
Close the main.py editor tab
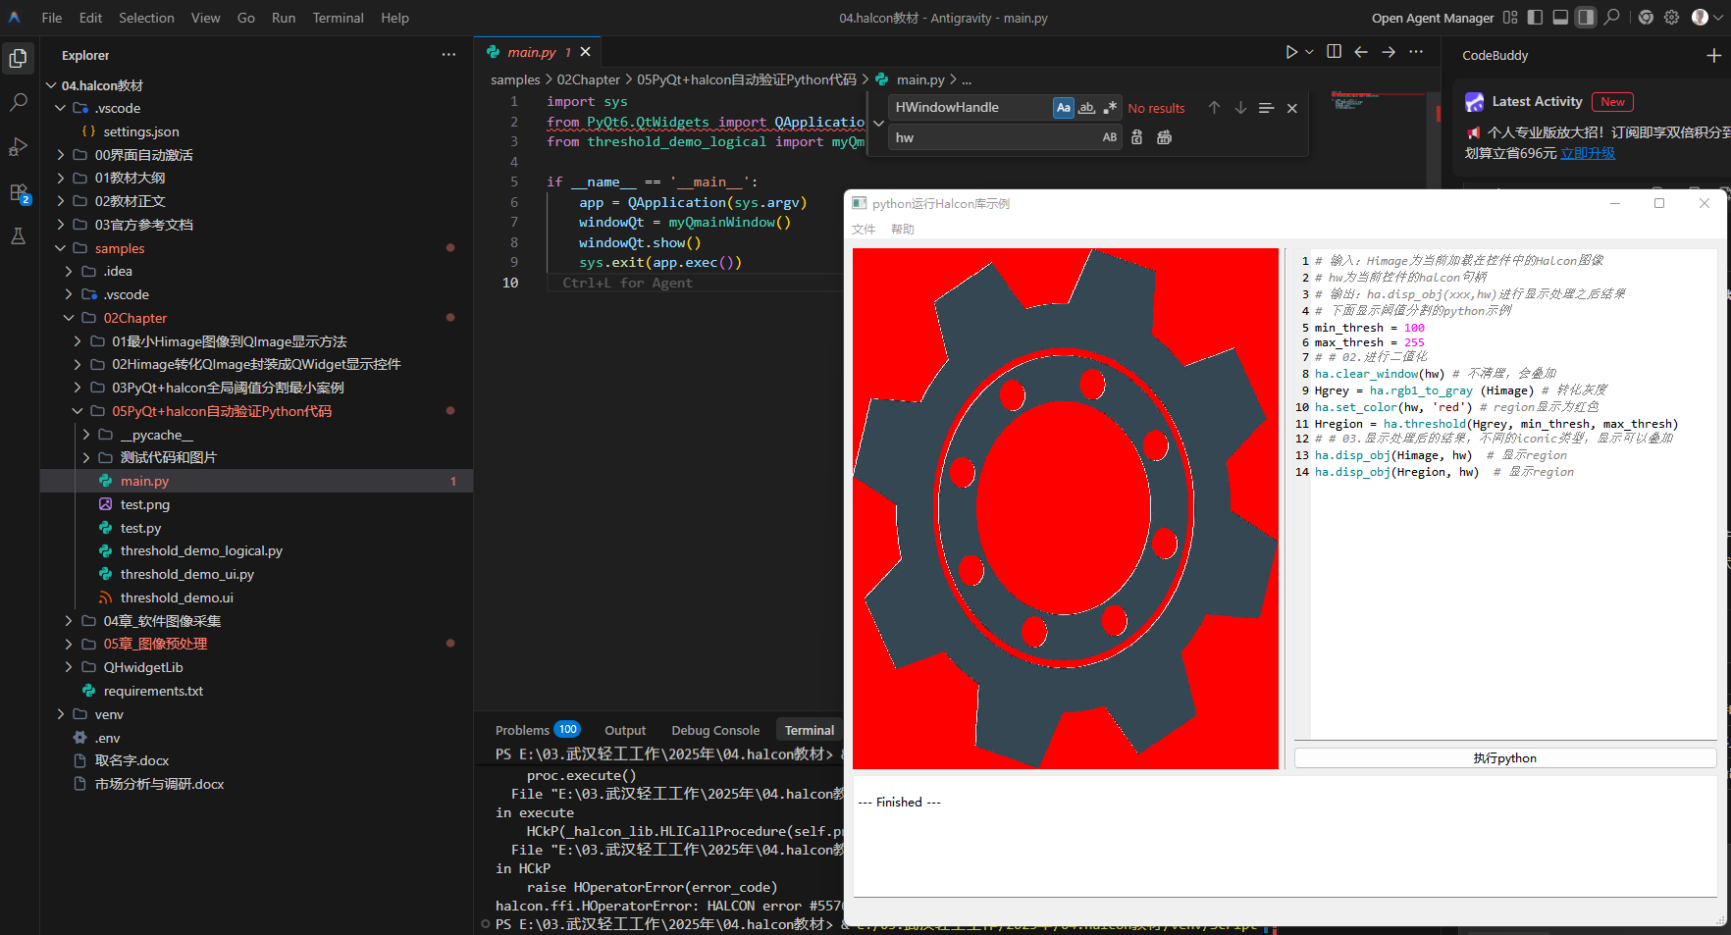pos(586,52)
